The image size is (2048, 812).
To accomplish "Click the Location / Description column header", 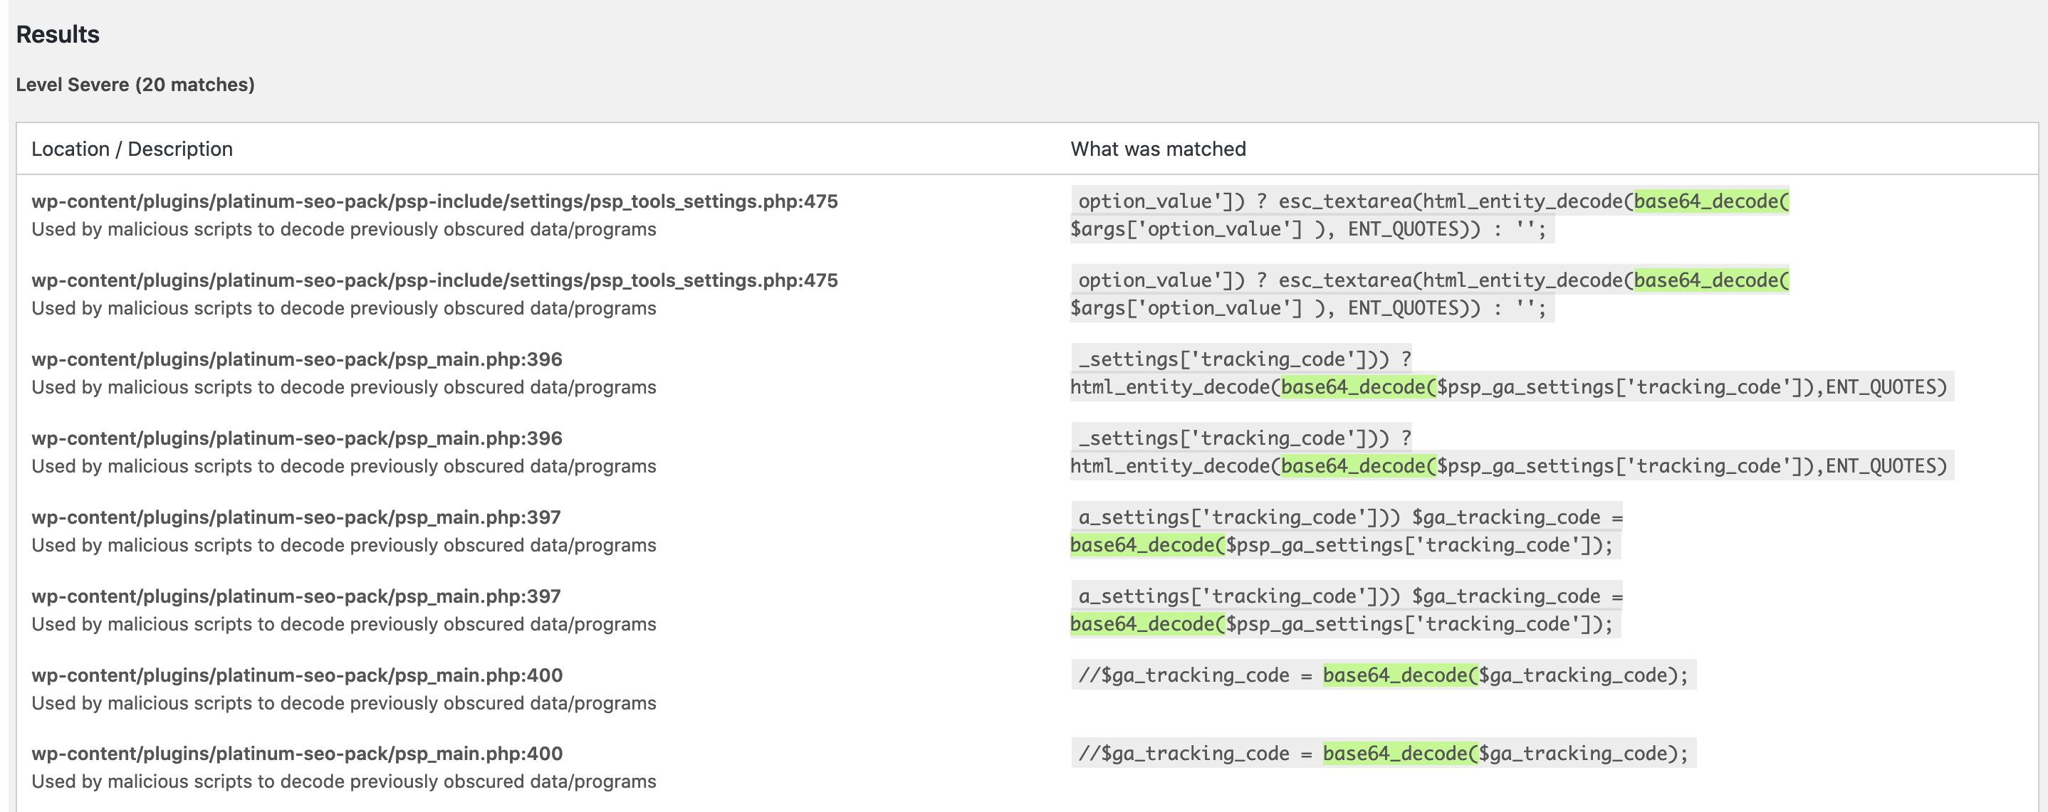I will pyautogui.click(x=132, y=149).
